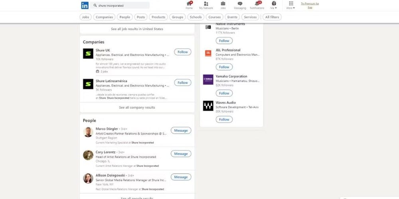This screenshot has width=399, height=199.
Task: Filter results by Companies
Action: 104,17
